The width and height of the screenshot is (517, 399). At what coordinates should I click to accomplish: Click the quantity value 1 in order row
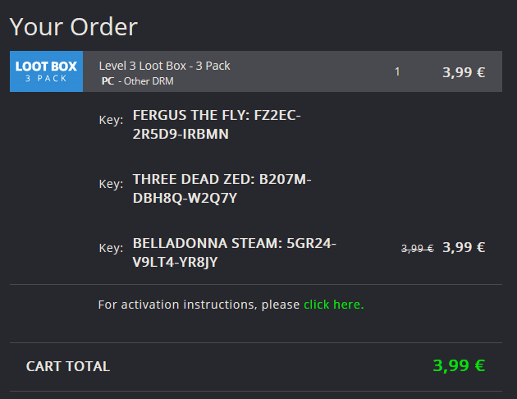pyautogui.click(x=397, y=71)
